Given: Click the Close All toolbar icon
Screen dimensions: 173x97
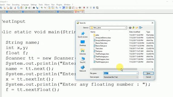Looking at the screenshot, I should (x=8, y=8).
